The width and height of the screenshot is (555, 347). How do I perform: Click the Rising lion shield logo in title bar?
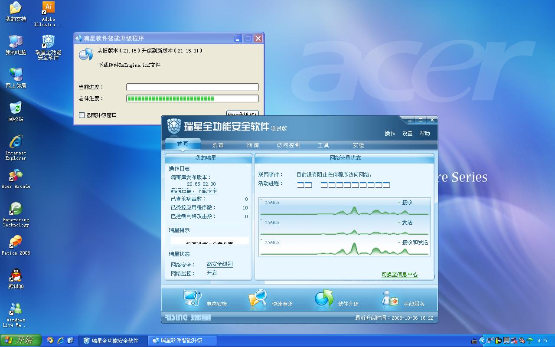174,127
